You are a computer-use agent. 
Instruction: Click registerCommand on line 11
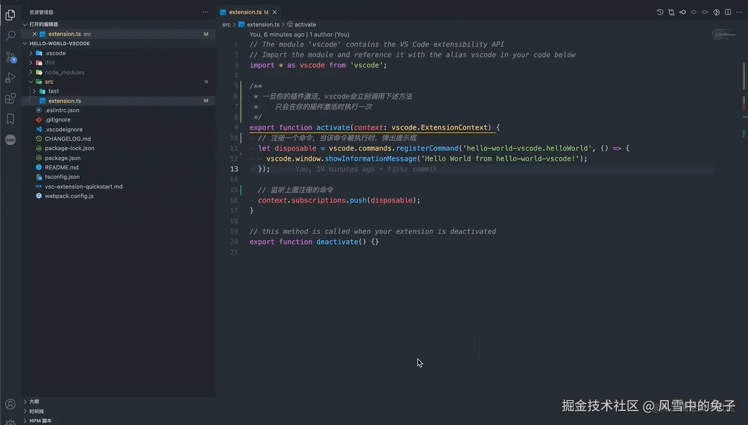(427, 148)
